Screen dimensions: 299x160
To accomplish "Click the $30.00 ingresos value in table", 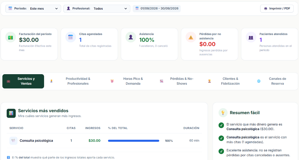I will point(94,141).
